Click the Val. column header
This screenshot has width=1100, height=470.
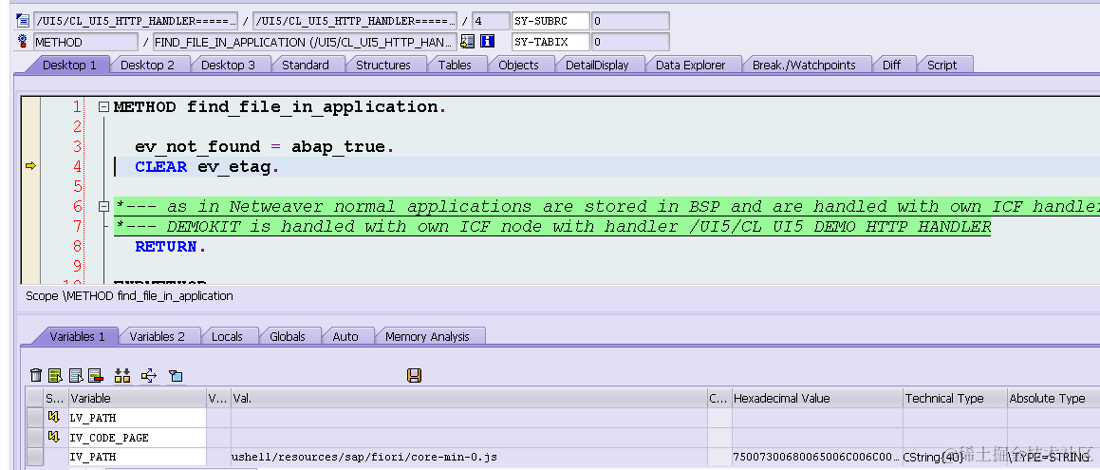click(x=469, y=398)
